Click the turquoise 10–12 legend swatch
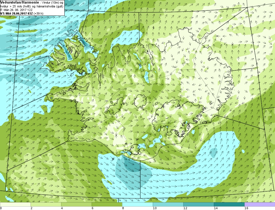This screenshot has width=275, height=210. click(168, 205)
